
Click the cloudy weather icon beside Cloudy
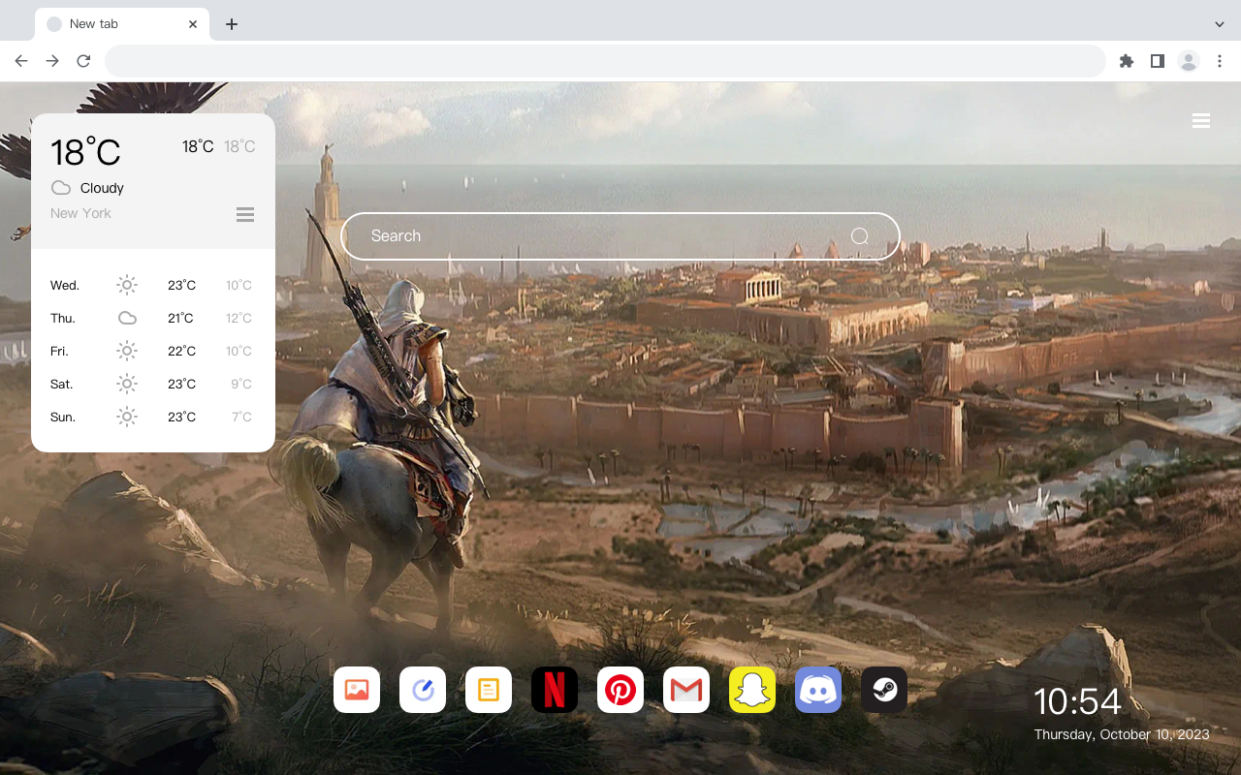[61, 188]
